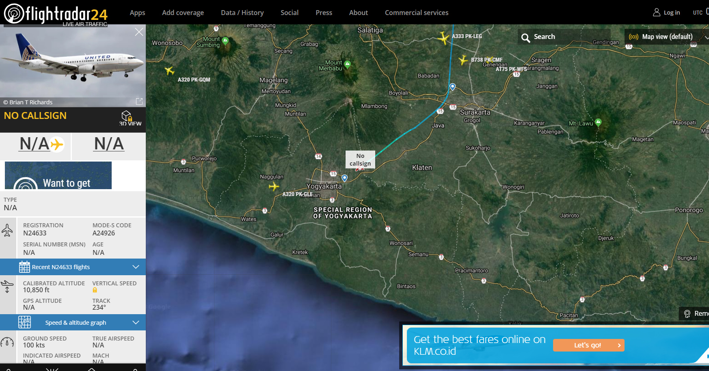Click the Purworejo label on the map
Image resolution: width=709 pixels, height=371 pixels.
tap(204, 158)
